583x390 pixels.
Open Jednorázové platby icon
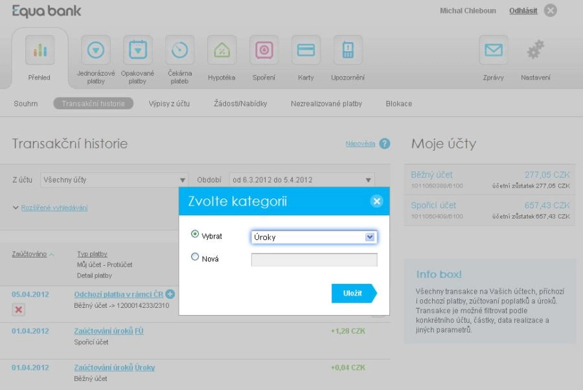pos(96,50)
